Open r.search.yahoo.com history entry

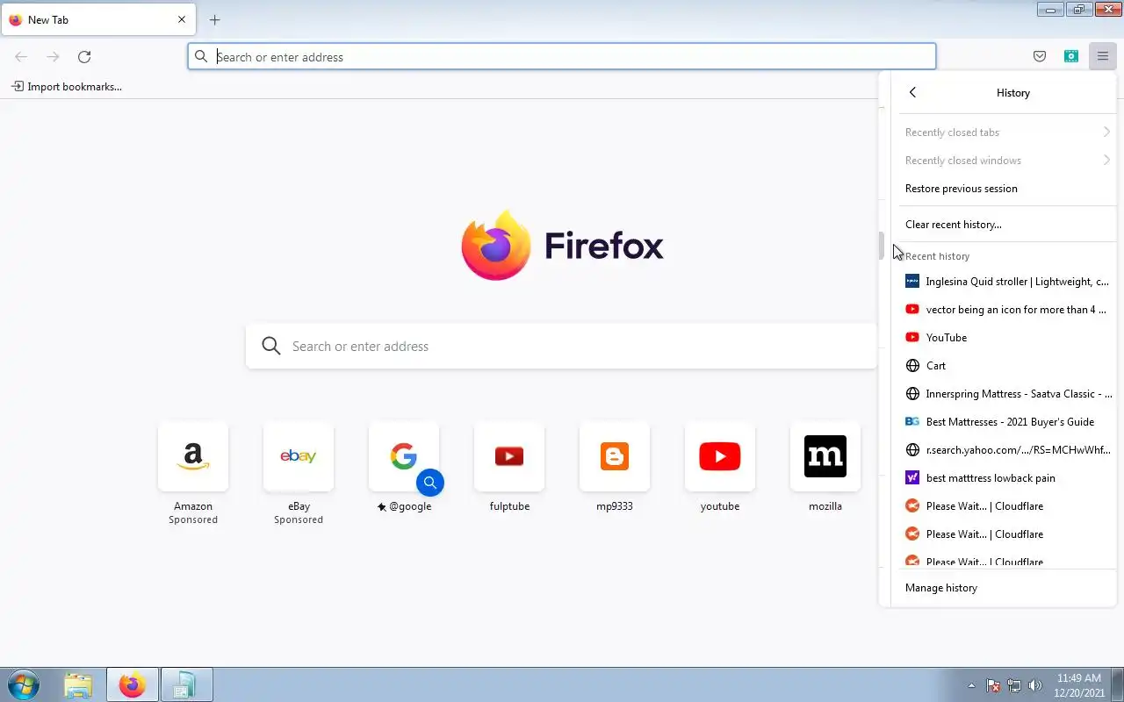coord(1006,450)
